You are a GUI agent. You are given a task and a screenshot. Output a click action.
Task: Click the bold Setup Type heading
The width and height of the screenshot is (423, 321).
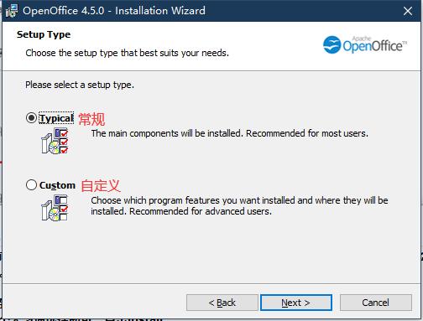[44, 34]
